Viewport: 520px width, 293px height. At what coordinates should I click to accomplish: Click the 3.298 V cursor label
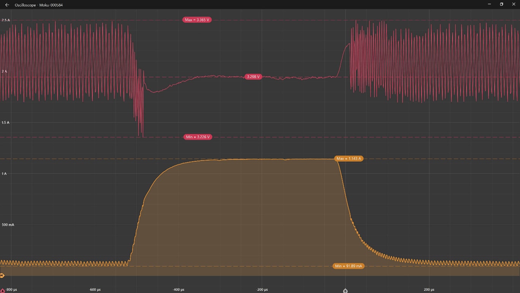[x=253, y=77]
